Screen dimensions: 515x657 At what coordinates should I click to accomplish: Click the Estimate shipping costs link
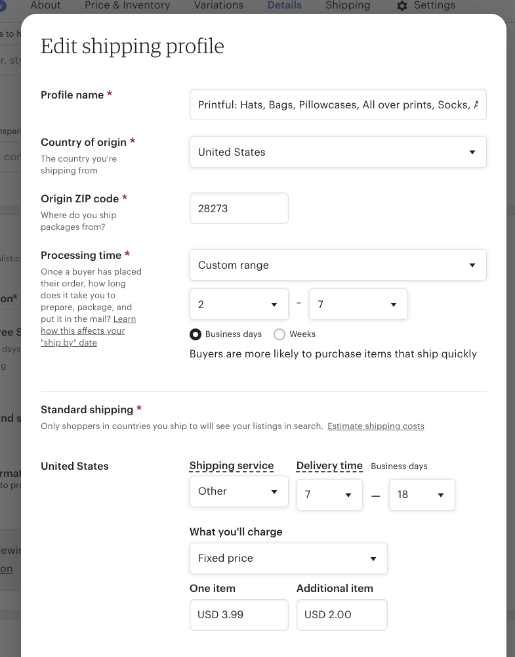pos(376,426)
